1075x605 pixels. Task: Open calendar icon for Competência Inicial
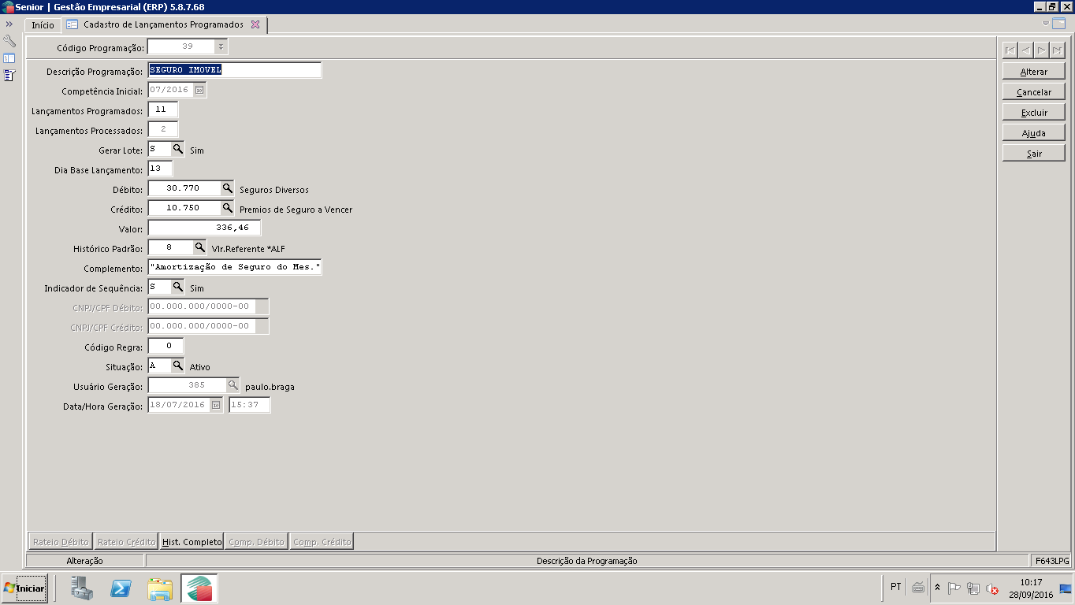[199, 90]
